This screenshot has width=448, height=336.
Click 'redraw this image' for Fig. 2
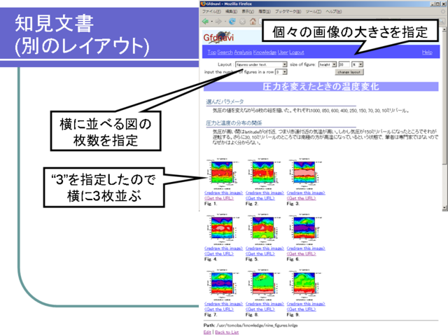tap(265, 192)
